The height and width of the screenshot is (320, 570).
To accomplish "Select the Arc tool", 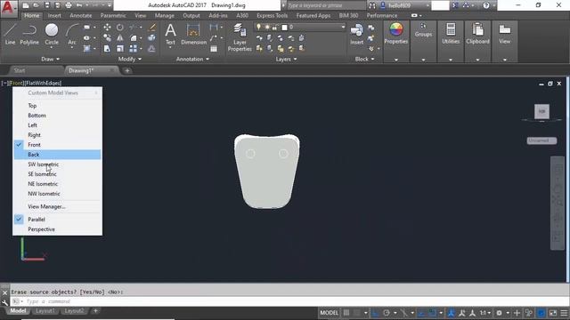I will (72, 34).
